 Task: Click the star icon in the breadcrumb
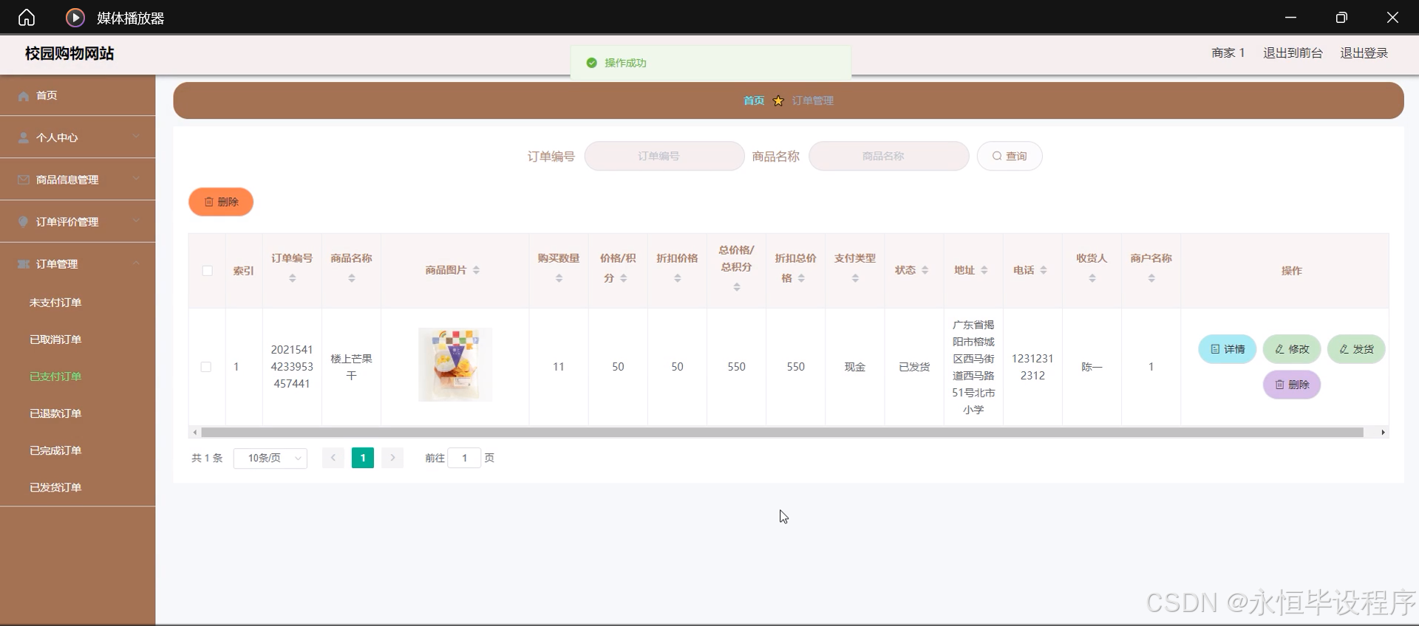click(778, 100)
